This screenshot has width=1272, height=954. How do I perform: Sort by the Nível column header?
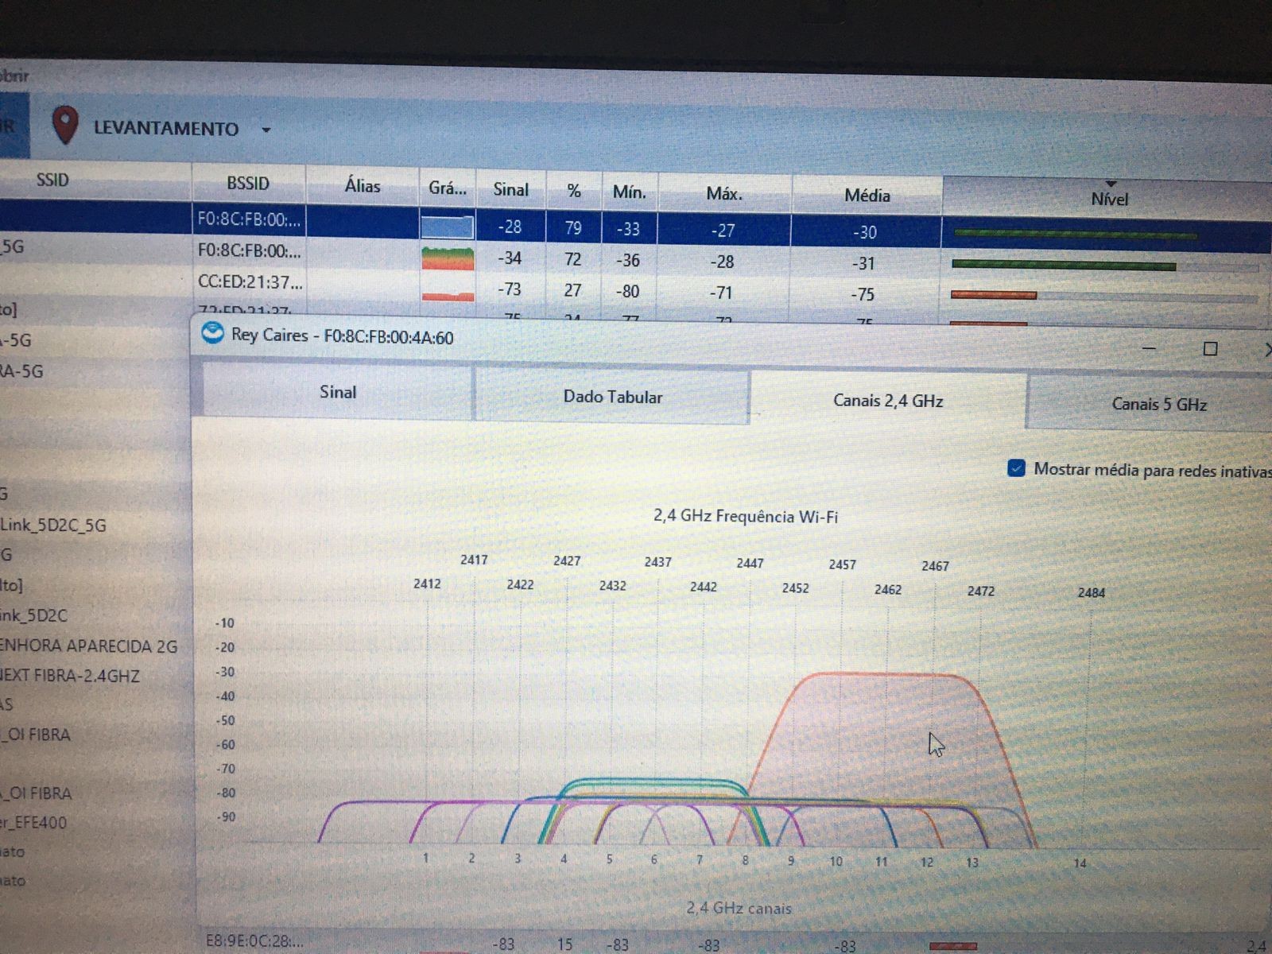pos(1108,199)
